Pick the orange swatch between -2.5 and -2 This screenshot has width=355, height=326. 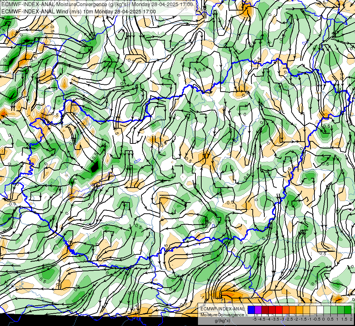[293, 310]
